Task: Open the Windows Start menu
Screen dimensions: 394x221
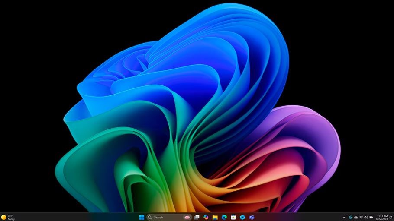Action: coord(142,217)
